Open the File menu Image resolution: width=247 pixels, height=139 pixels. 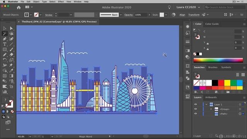point(22,2)
